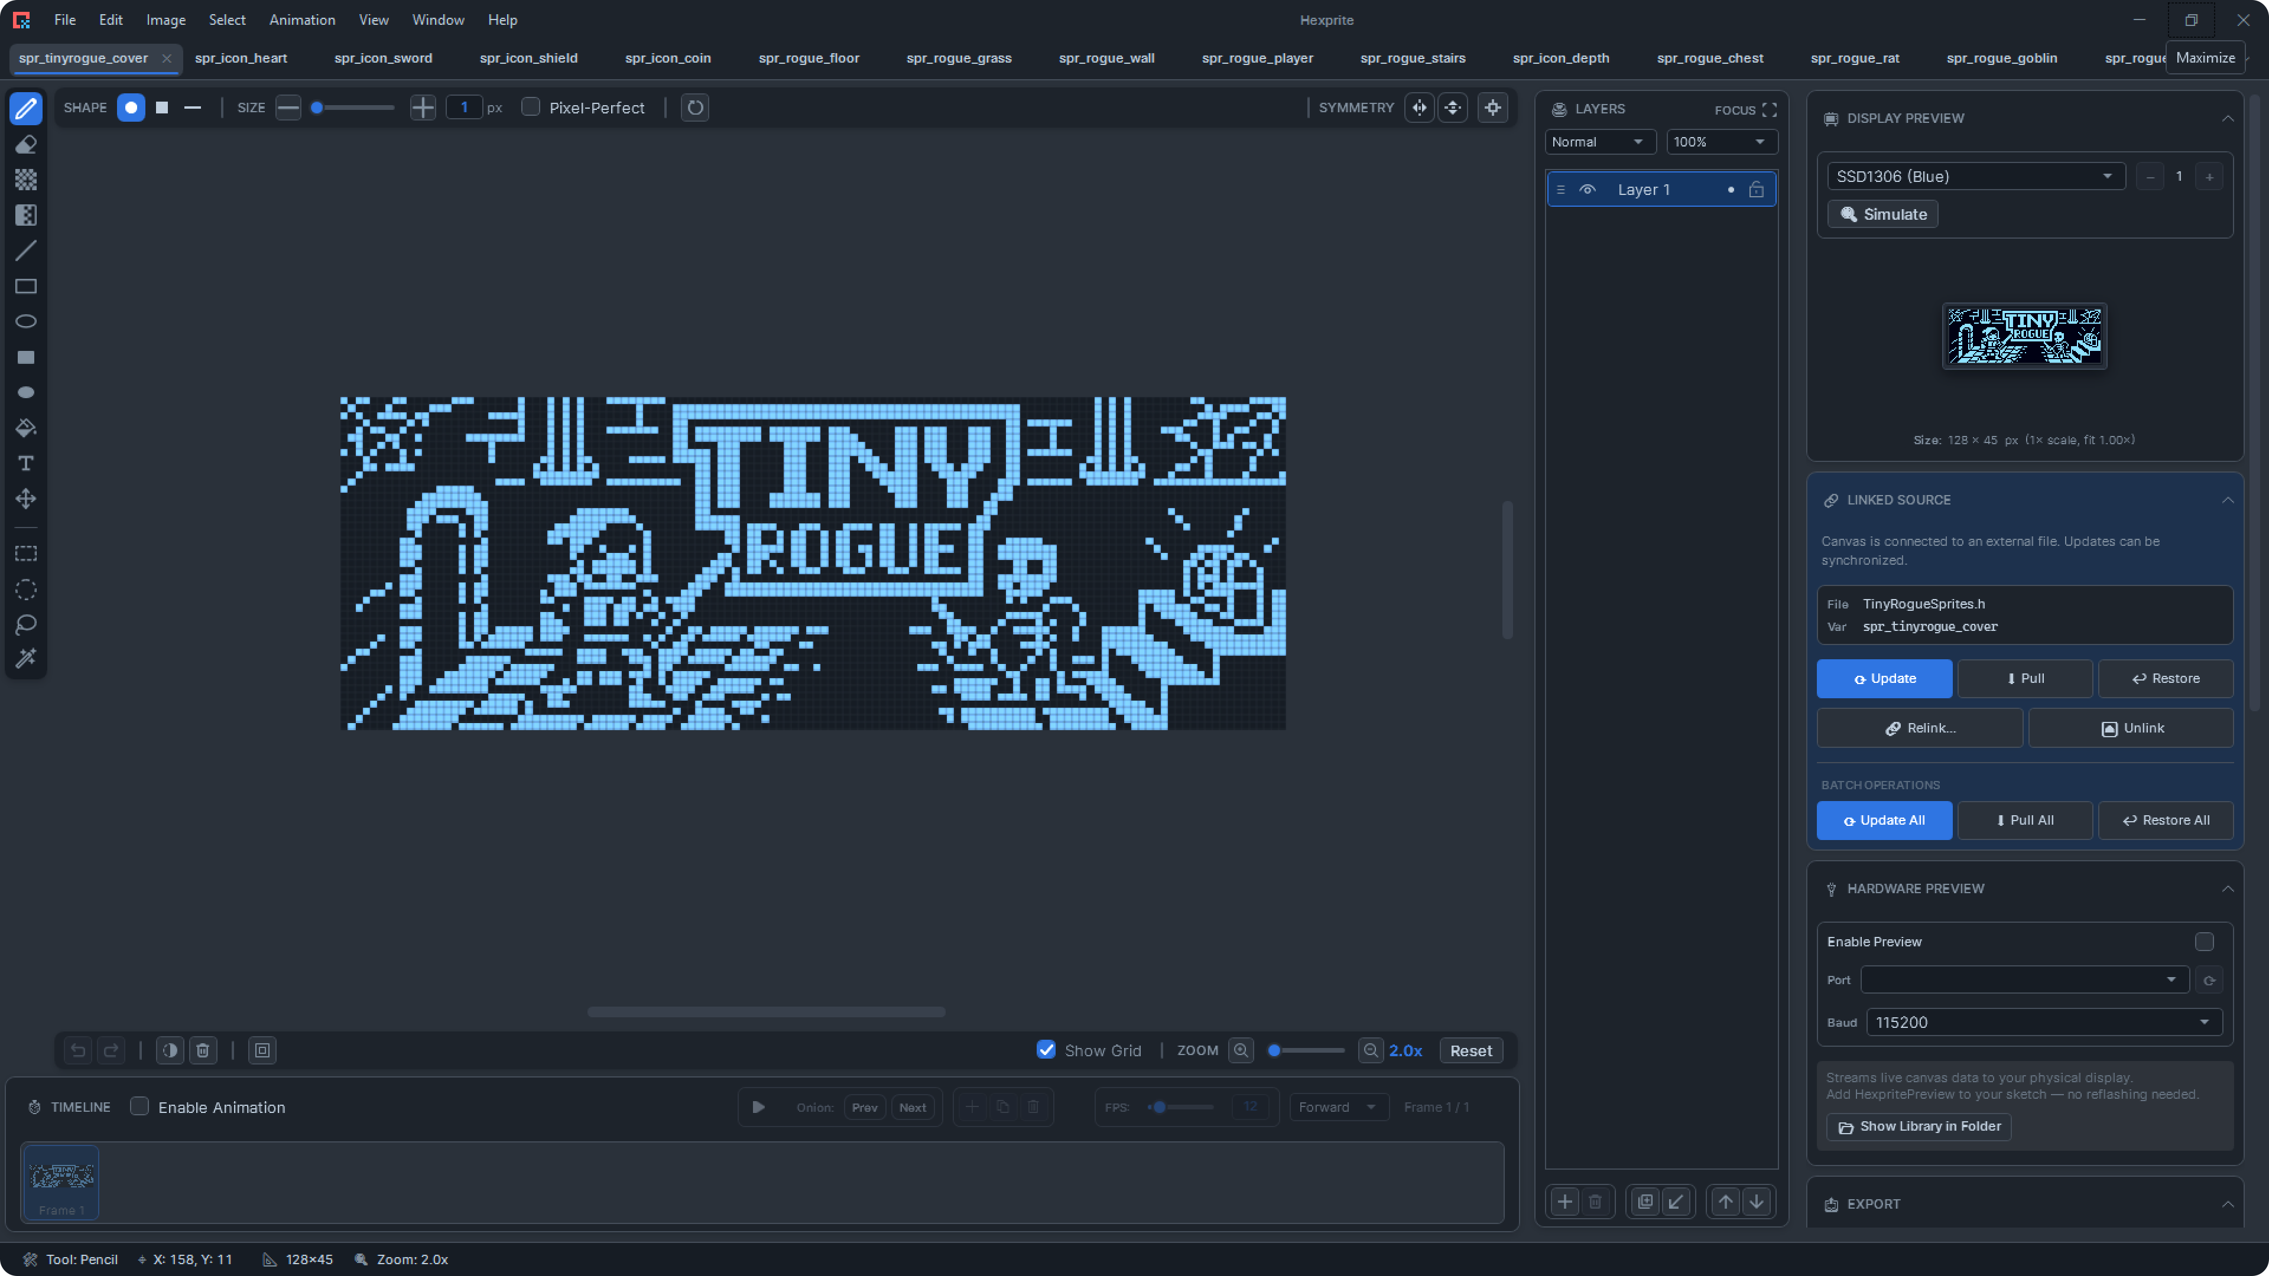This screenshot has height=1276, width=2269.
Task: Select the Frame 1 thumbnail in timeline
Action: click(61, 1181)
